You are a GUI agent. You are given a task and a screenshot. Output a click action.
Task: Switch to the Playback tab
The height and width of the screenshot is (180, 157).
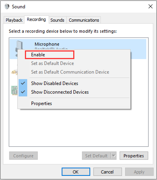click(14, 20)
